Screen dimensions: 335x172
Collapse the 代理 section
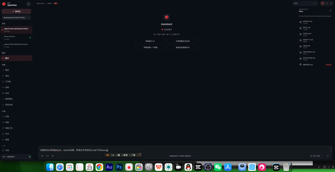pos(30,111)
